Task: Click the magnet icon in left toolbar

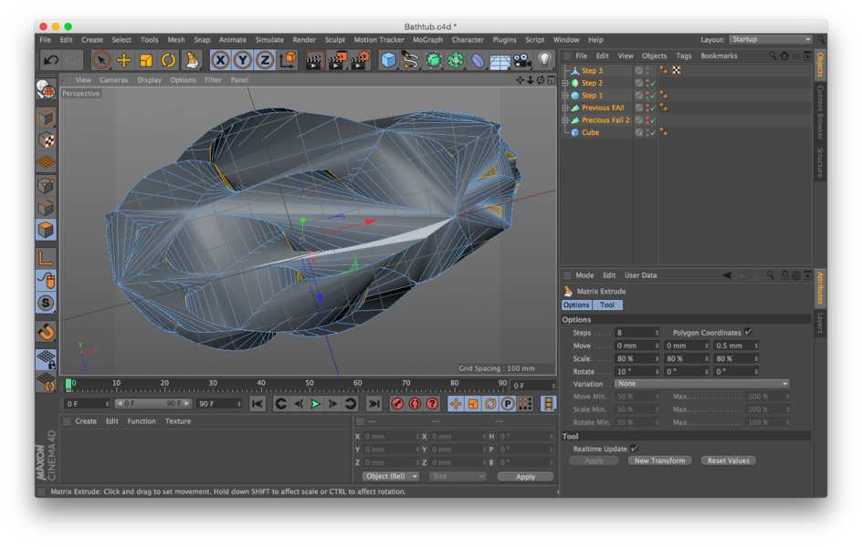Action: click(x=47, y=331)
